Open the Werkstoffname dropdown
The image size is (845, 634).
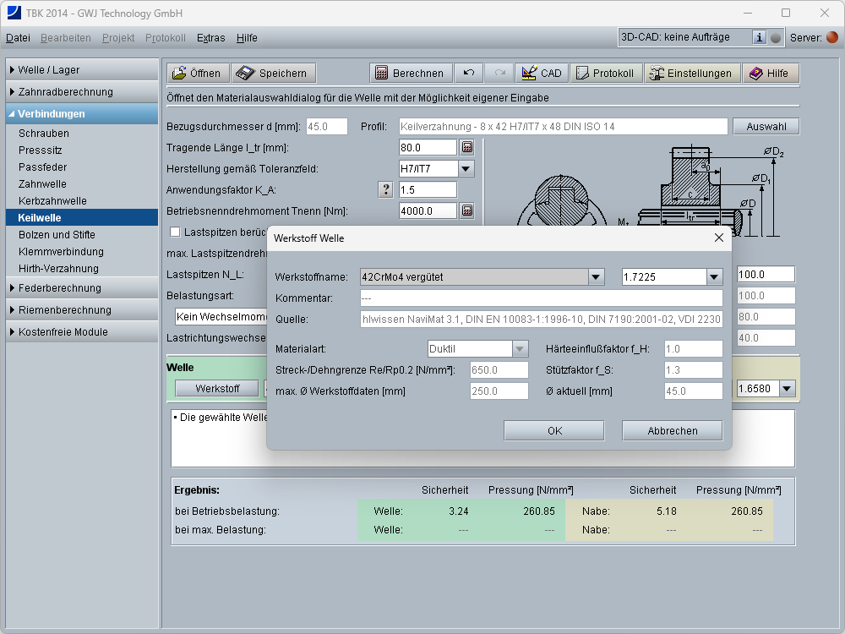(x=597, y=276)
